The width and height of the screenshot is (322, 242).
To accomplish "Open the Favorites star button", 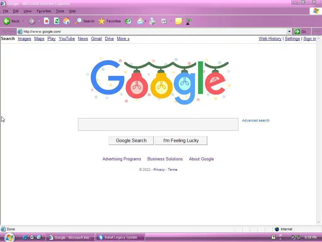I will pos(109,21).
